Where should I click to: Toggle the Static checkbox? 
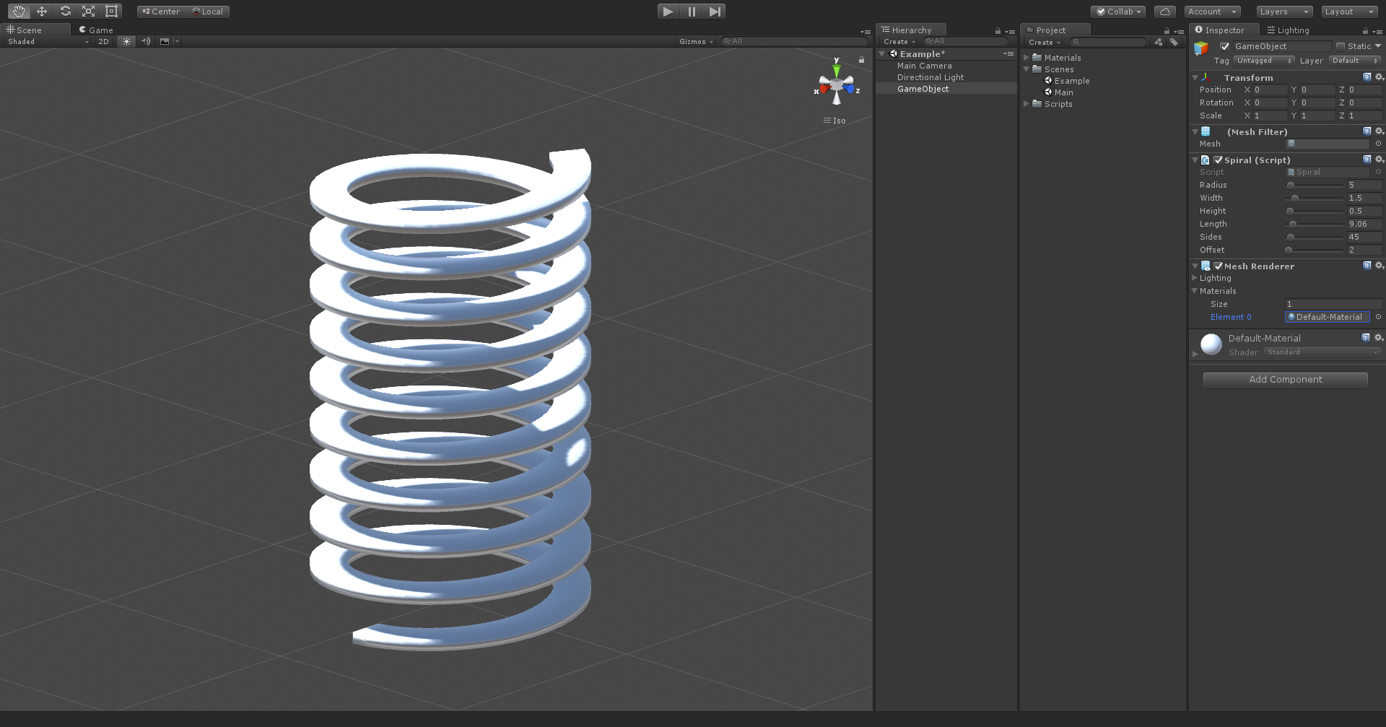(x=1341, y=46)
